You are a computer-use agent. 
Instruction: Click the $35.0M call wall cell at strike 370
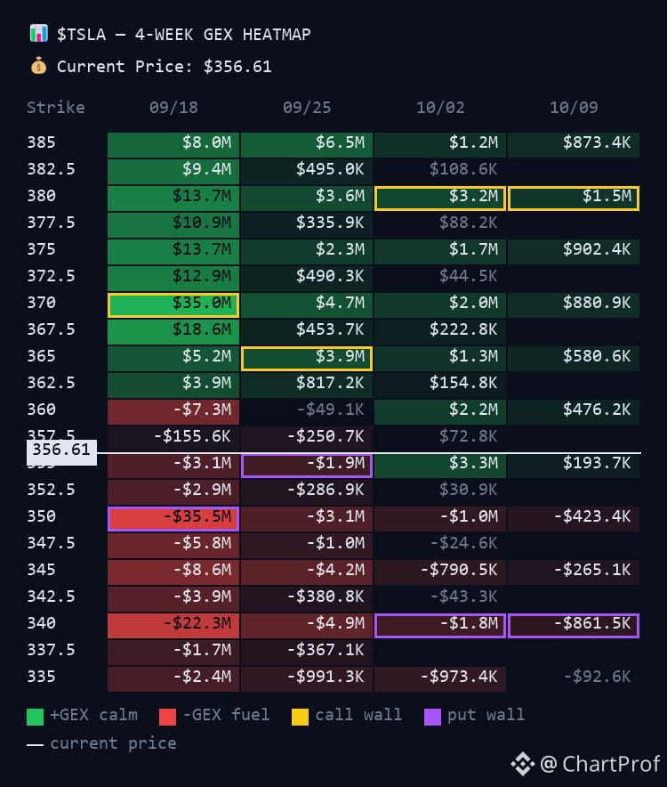[x=173, y=305]
